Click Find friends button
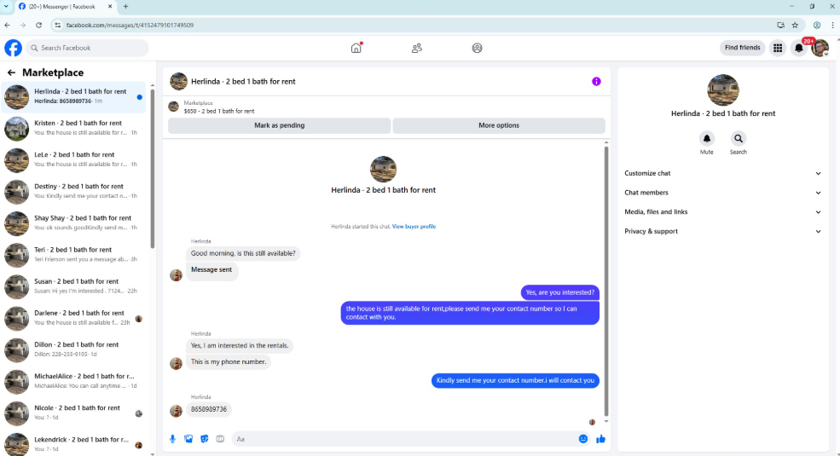Image resolution: width=840 pixels, height=456 pixels. click(742, 48)
